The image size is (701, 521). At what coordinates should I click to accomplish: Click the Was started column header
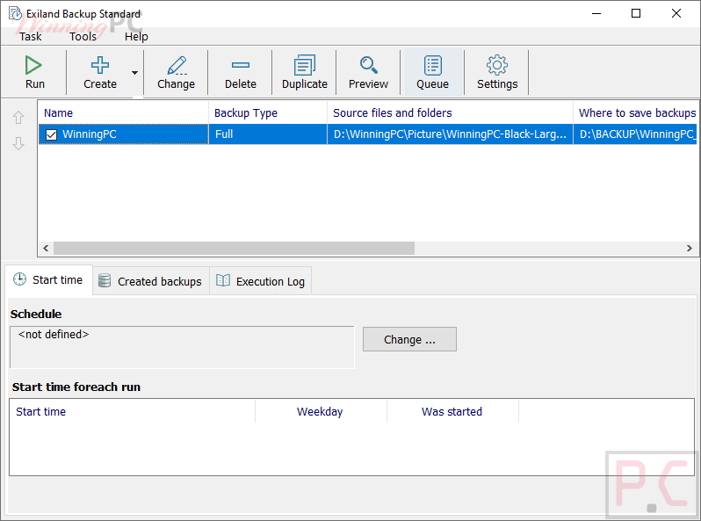(452, 411)
